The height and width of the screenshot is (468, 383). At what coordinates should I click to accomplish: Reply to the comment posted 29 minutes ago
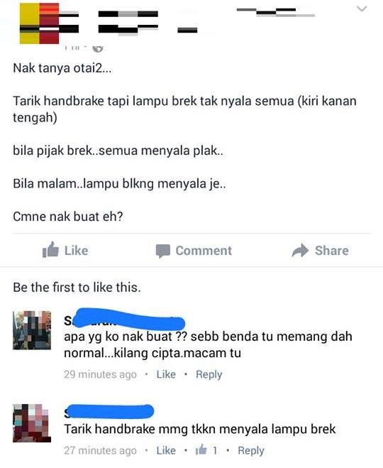pyautogui.click(x=209, y=374)
